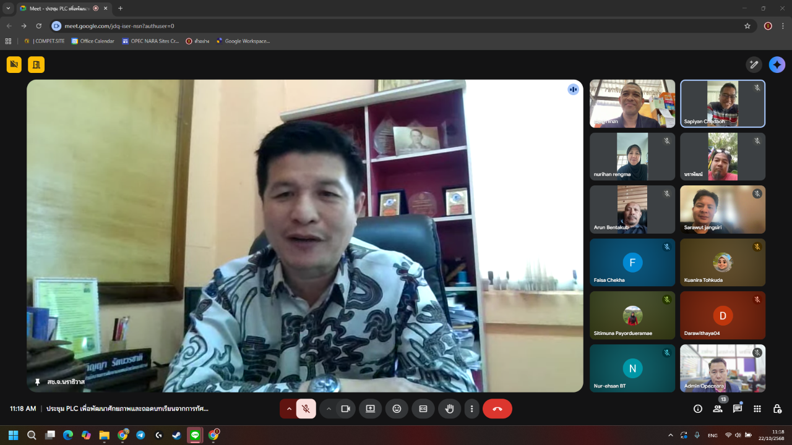Toggle the camera on or off
This screenshot has width=792, height=445.
(345, 409)
